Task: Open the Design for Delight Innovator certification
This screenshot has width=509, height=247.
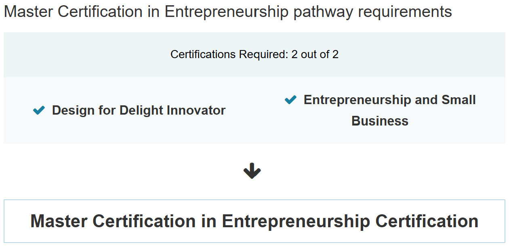Action: (x=139, y=110)
